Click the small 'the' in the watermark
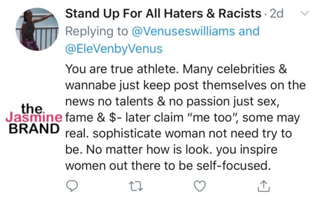 32,108
